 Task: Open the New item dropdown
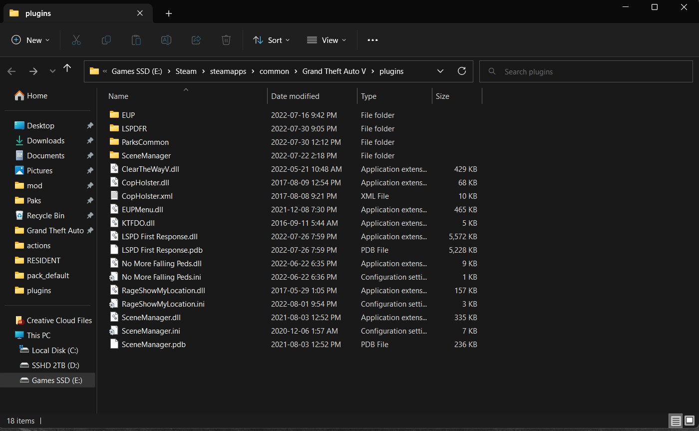tap(30, 40)
